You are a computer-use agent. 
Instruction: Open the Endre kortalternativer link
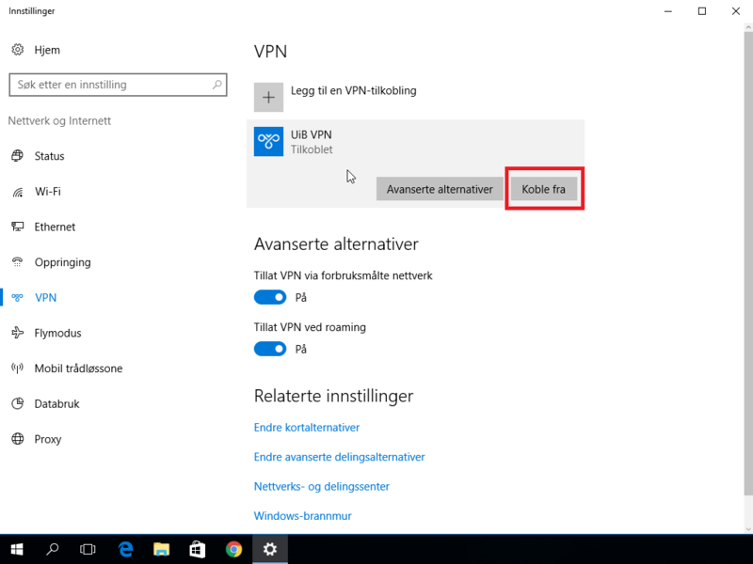point(307,428)
